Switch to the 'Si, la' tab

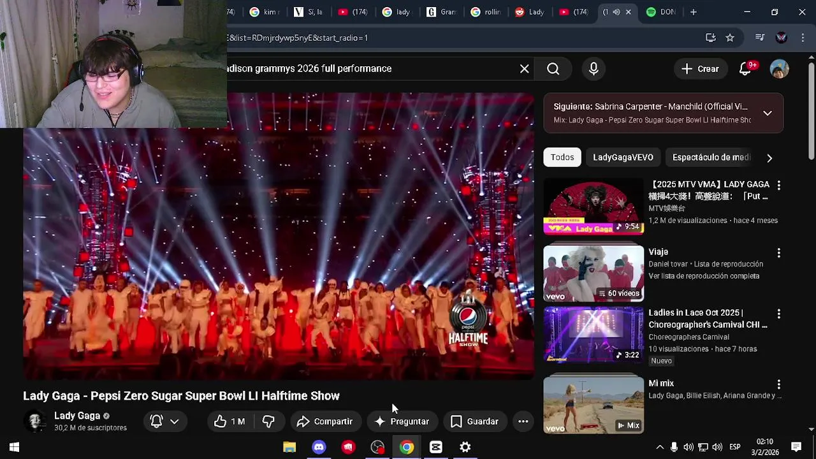pos(308,12)
